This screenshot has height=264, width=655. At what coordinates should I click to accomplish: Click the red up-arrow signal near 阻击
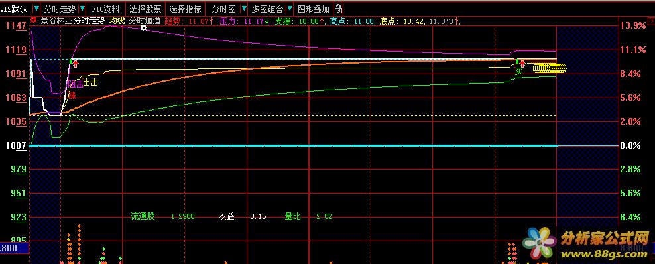75,63
